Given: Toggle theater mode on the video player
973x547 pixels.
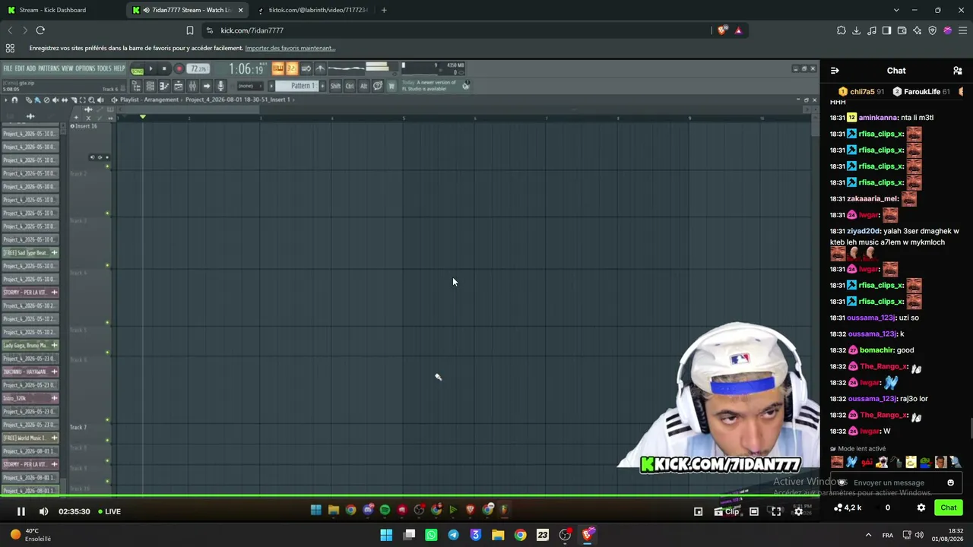Looking at the screenshot, I should point(754,511).
